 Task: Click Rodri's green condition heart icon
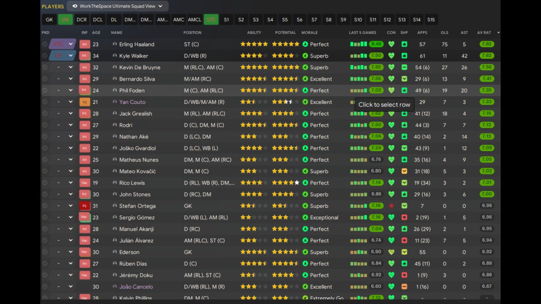[x=391, y=125]
